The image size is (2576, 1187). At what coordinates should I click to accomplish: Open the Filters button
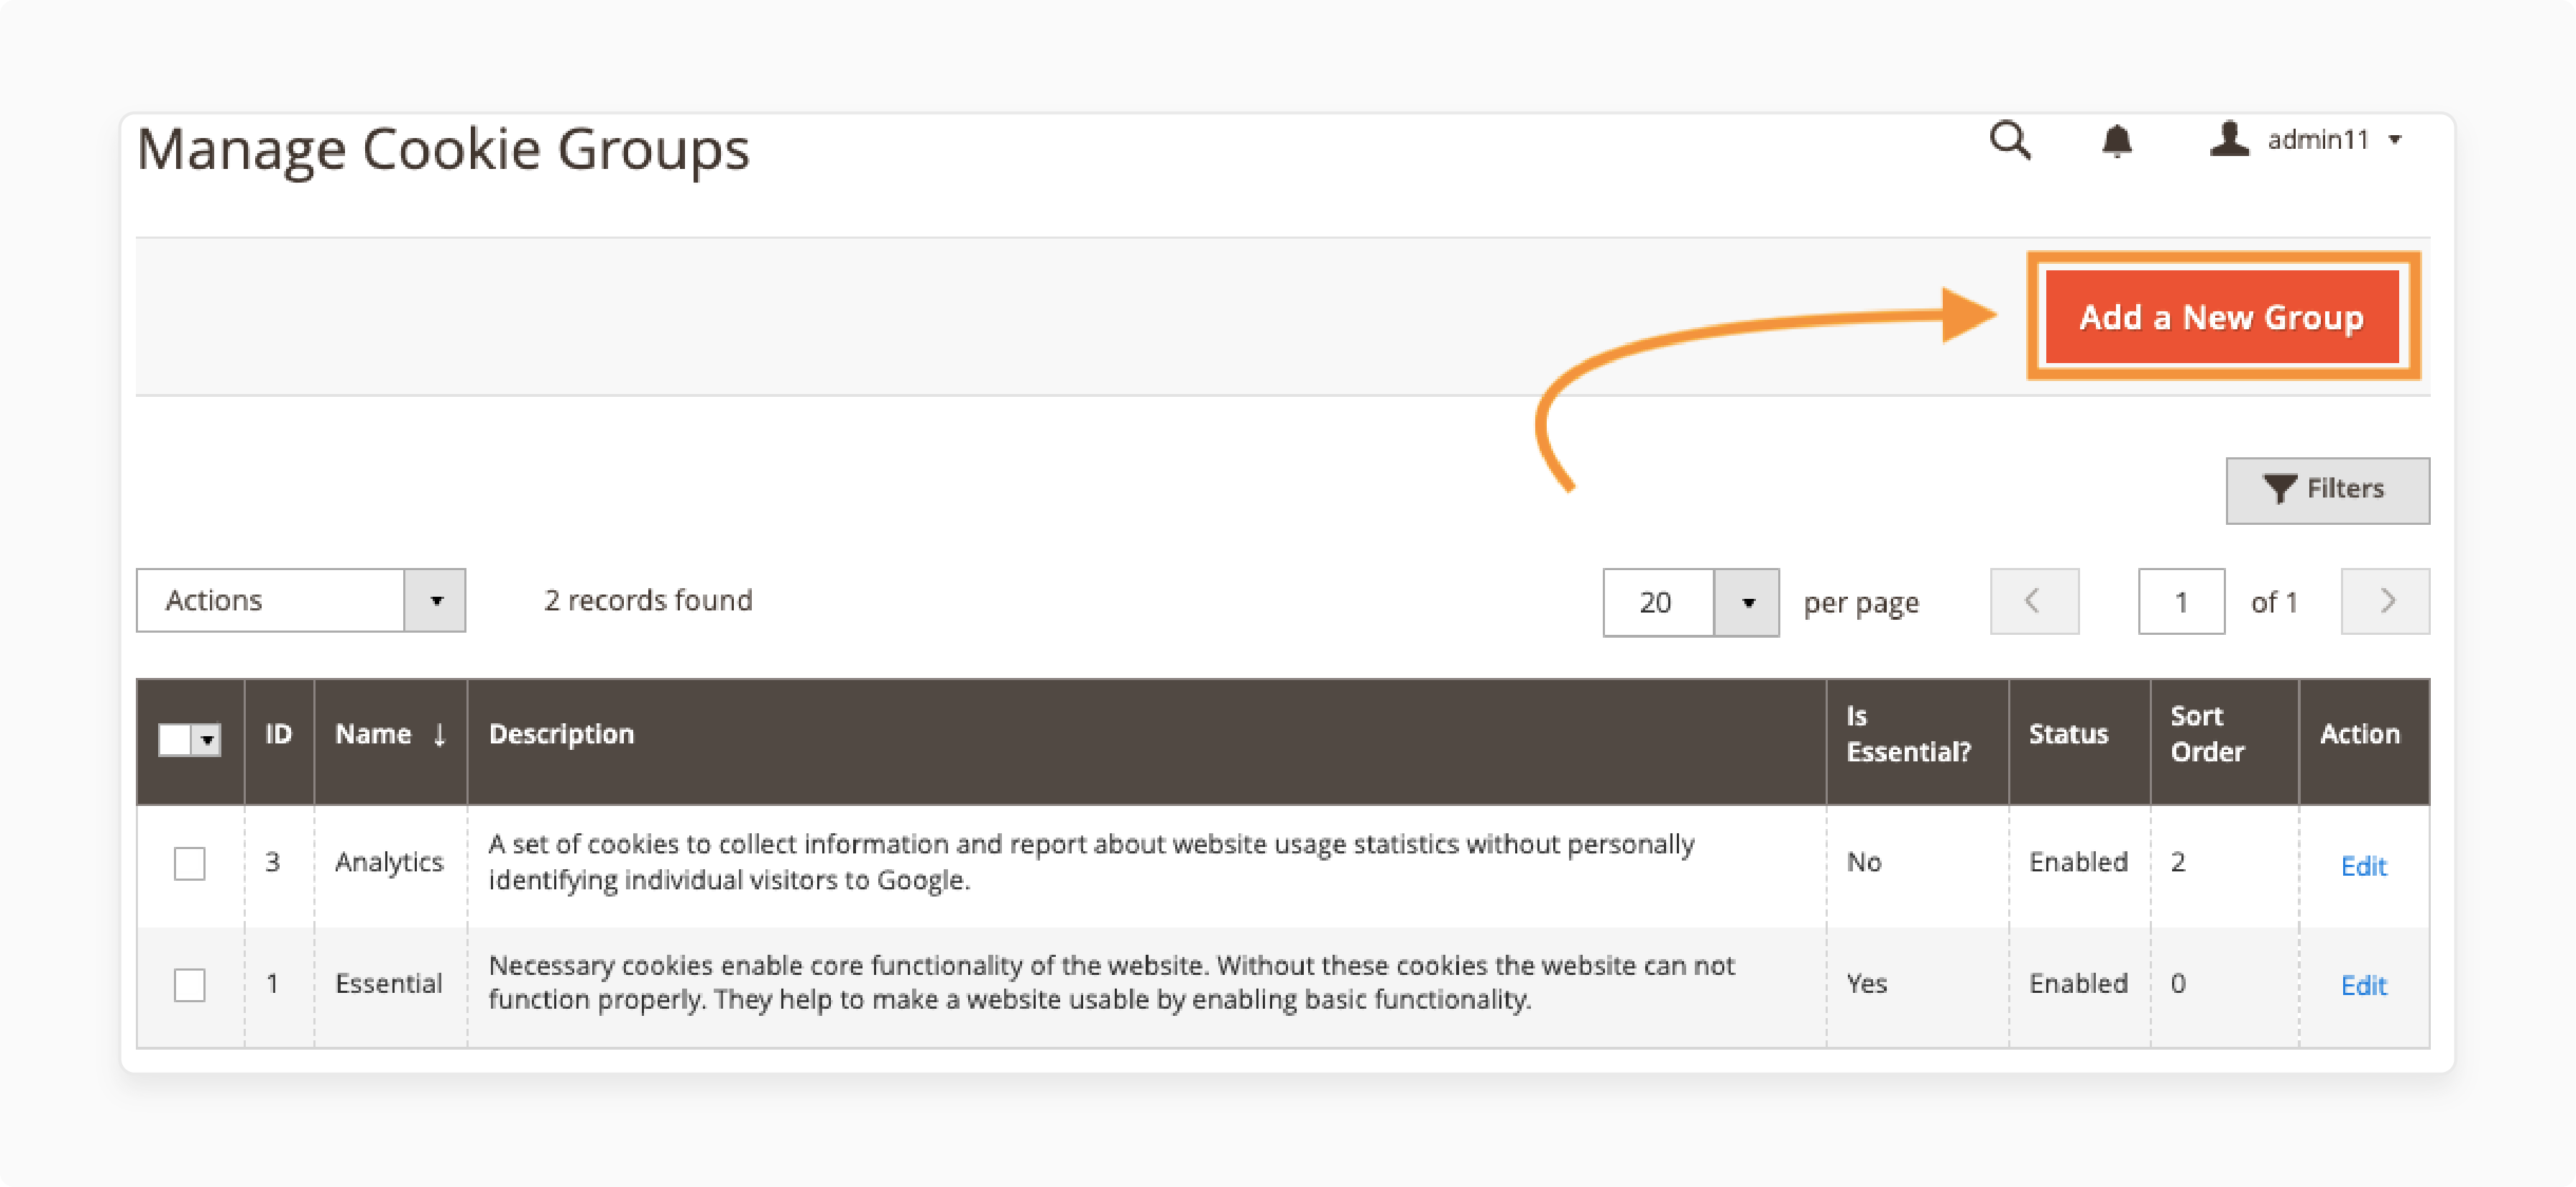coord(2327,490)
